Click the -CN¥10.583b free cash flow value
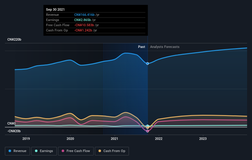 84,25
